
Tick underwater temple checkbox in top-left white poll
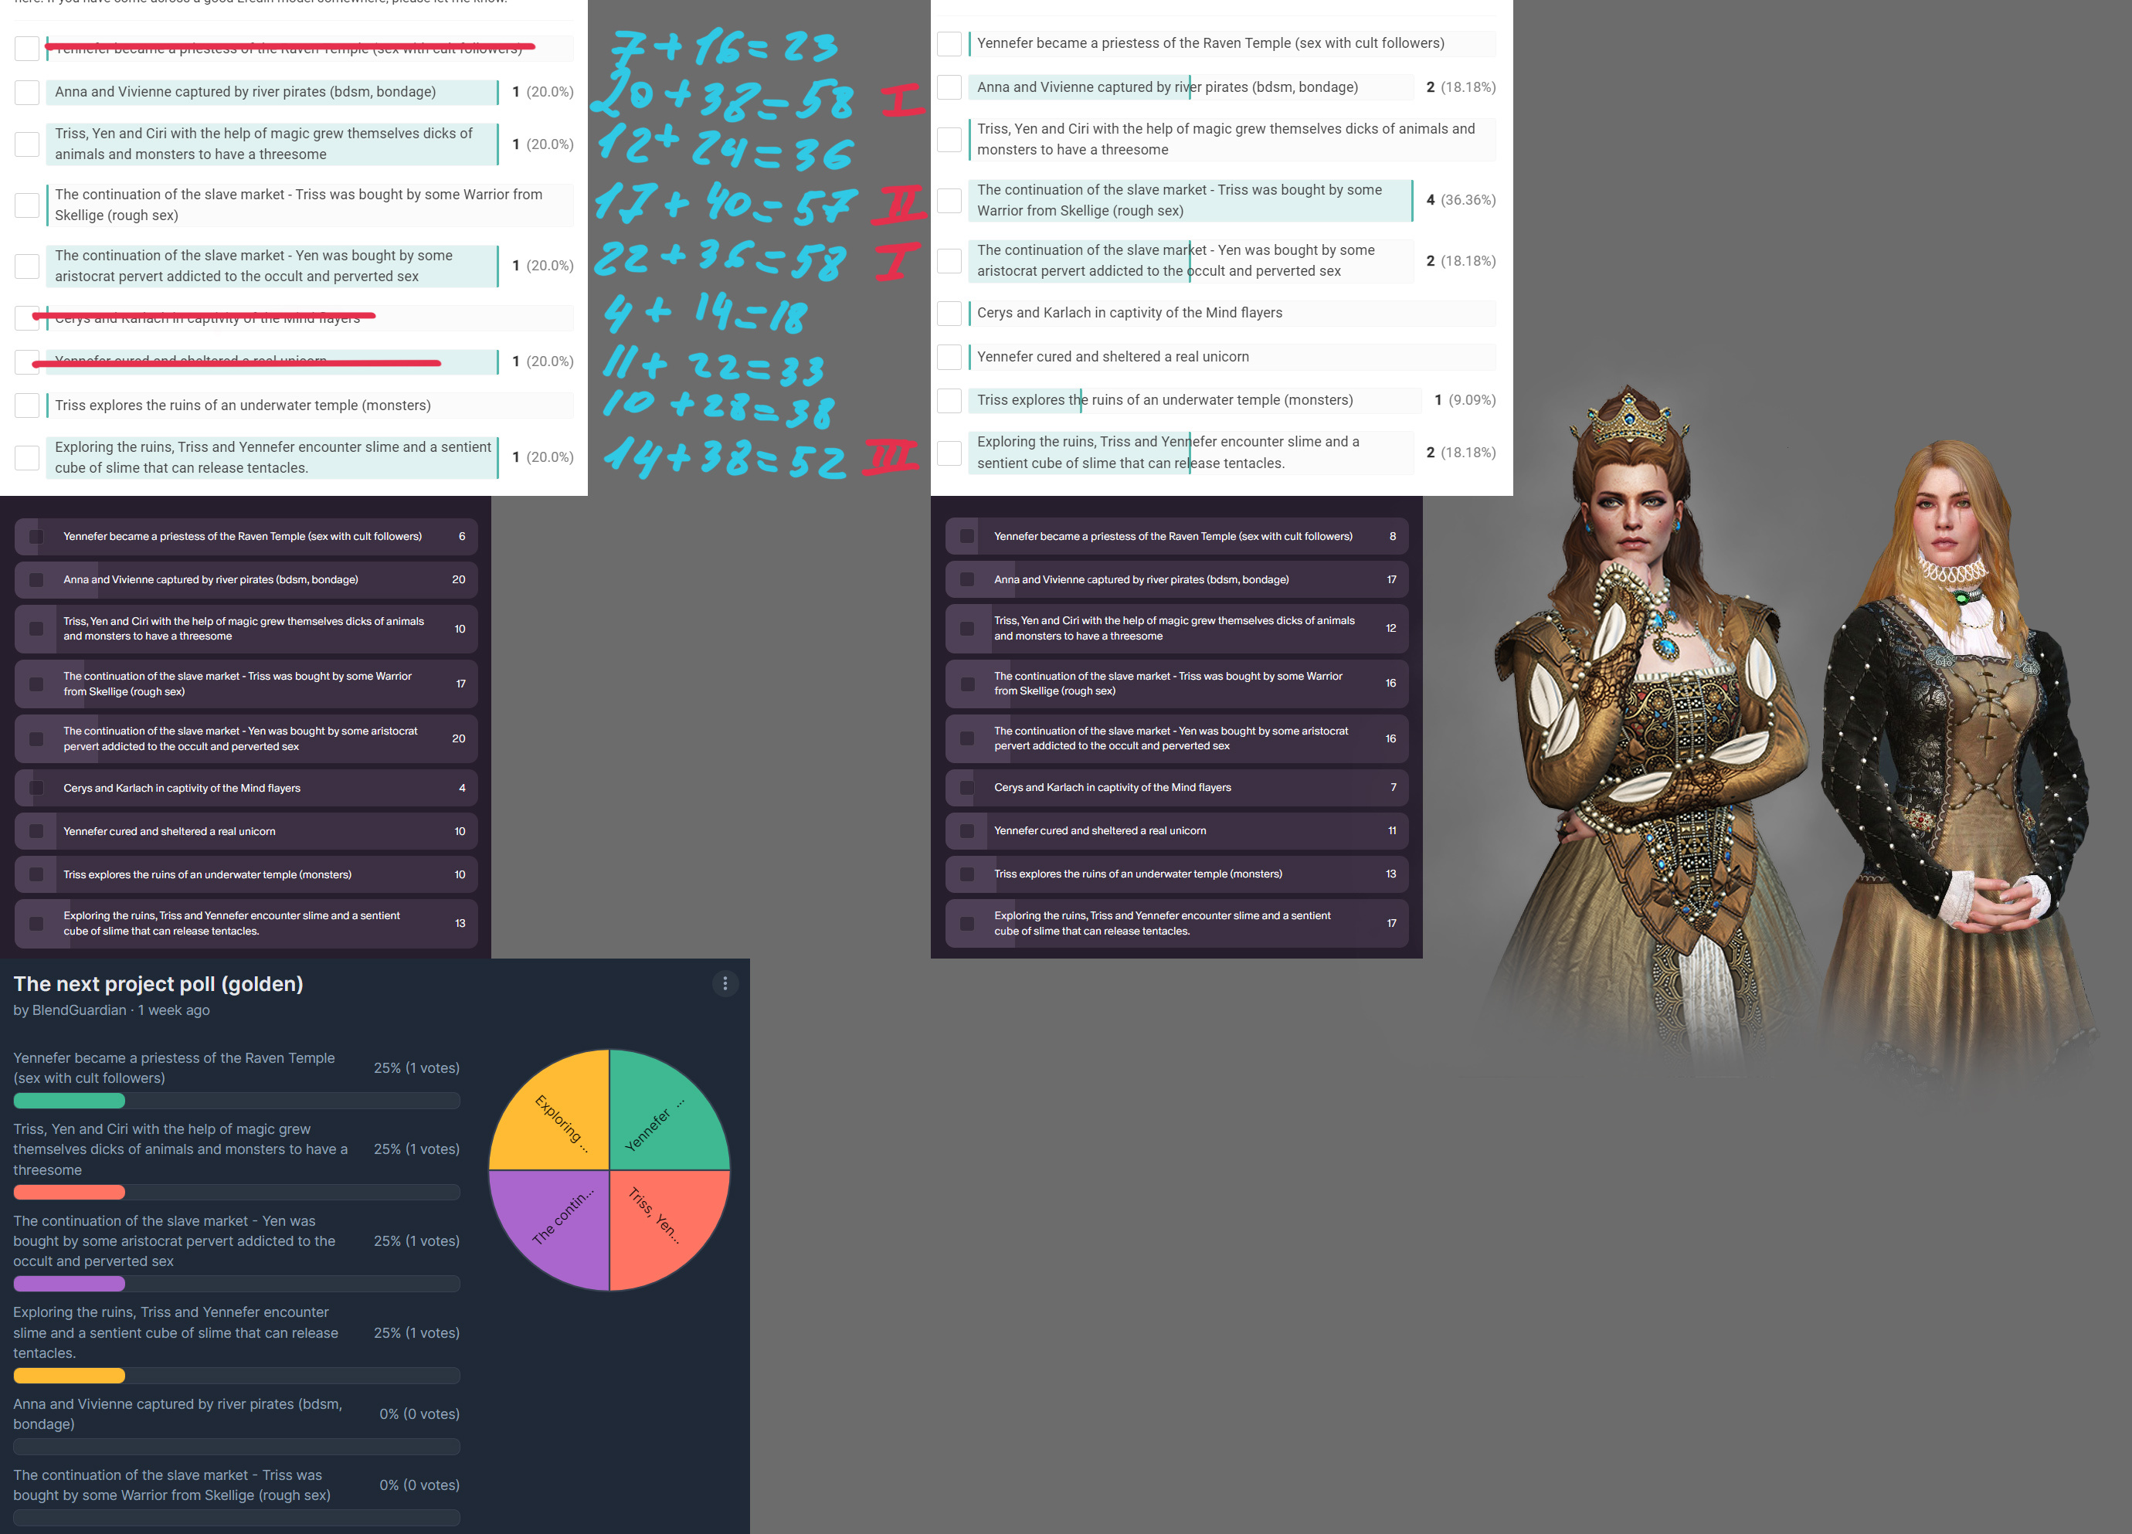(27, 405)
